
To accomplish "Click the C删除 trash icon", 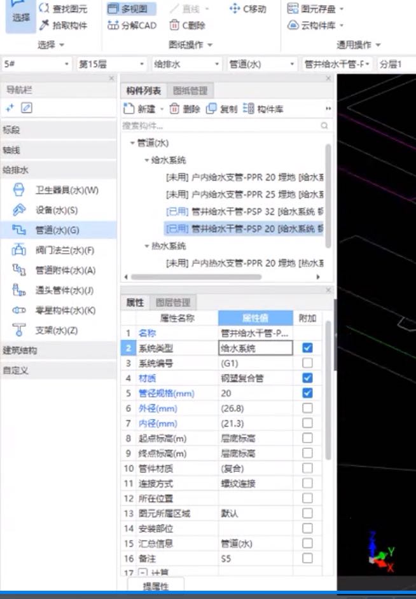I will coord(174,25).
